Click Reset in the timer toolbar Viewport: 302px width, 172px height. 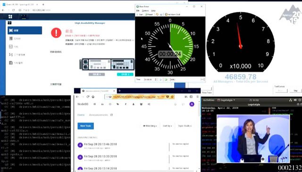click(149, 15)
